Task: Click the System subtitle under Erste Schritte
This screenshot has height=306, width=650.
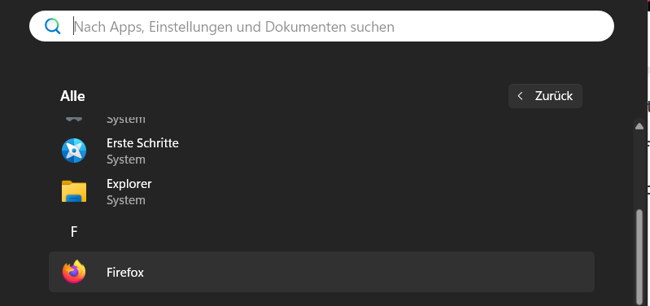Action: (x=126, y=160)
